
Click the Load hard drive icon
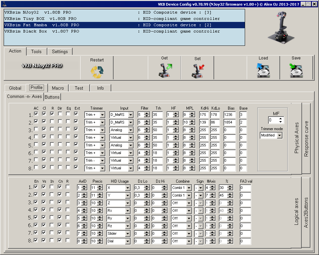pyautogui.click(x=263, y=70)
